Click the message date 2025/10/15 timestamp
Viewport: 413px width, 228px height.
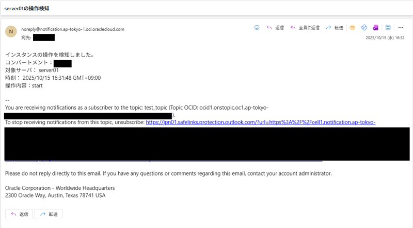pos(385,38)
